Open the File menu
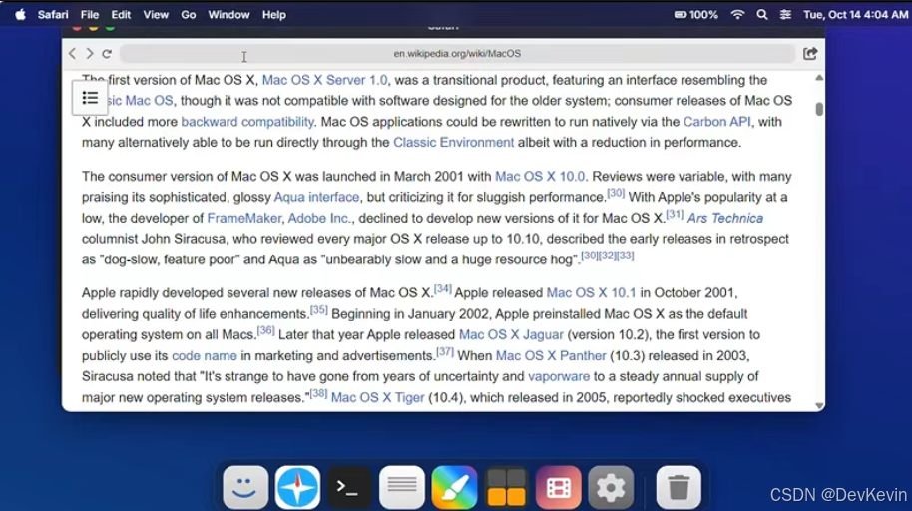This screenshot has height=511, width=912. [x=90, y=15]
